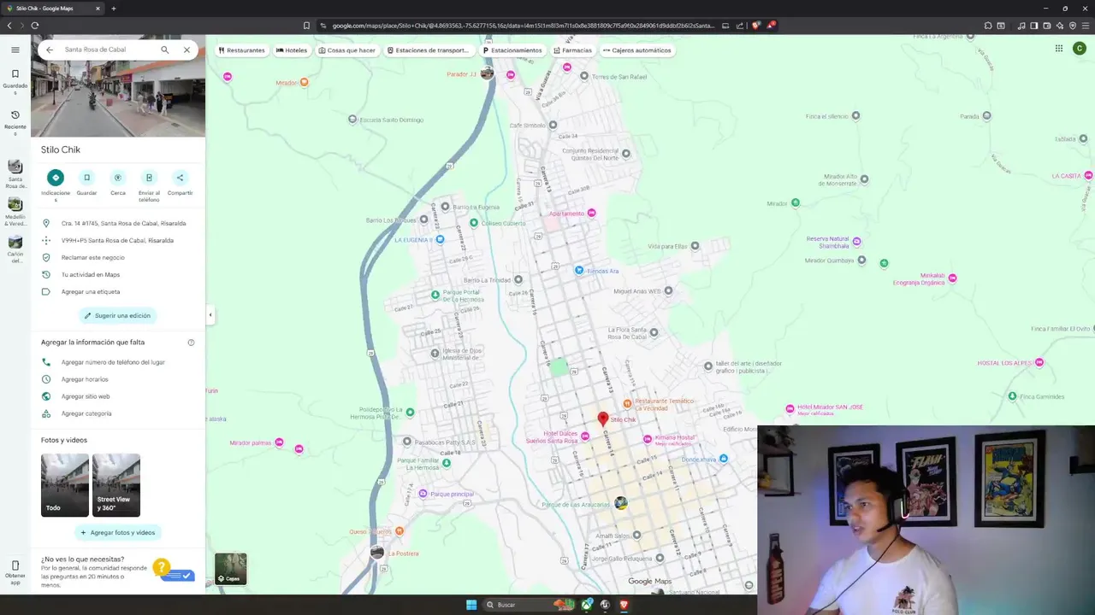Clear the search with the X icon
This screenshot has width=1095, height=615.
[186, 50]
